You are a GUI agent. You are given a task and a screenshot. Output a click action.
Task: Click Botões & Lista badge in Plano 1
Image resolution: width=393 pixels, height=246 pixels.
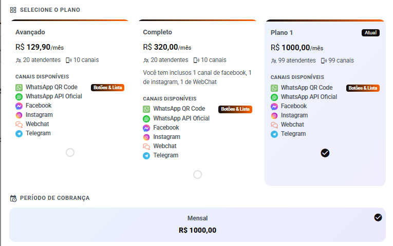363,88
